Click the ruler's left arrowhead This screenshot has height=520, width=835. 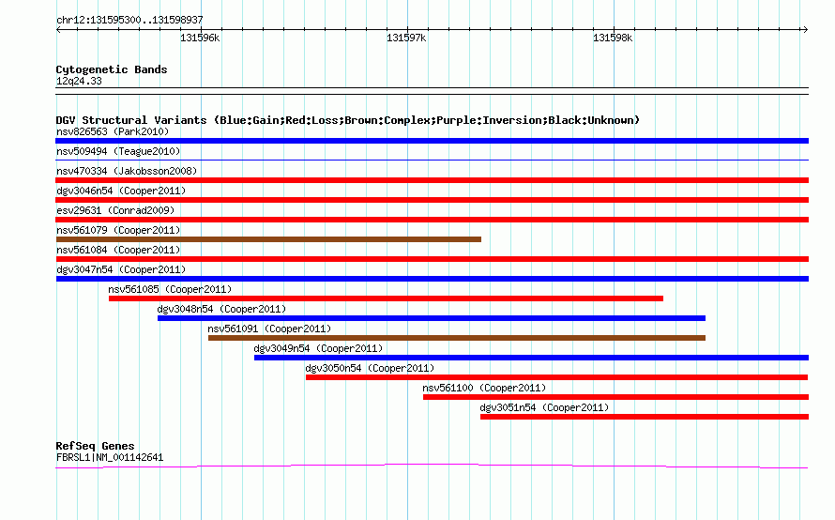(x=58, y=29)
